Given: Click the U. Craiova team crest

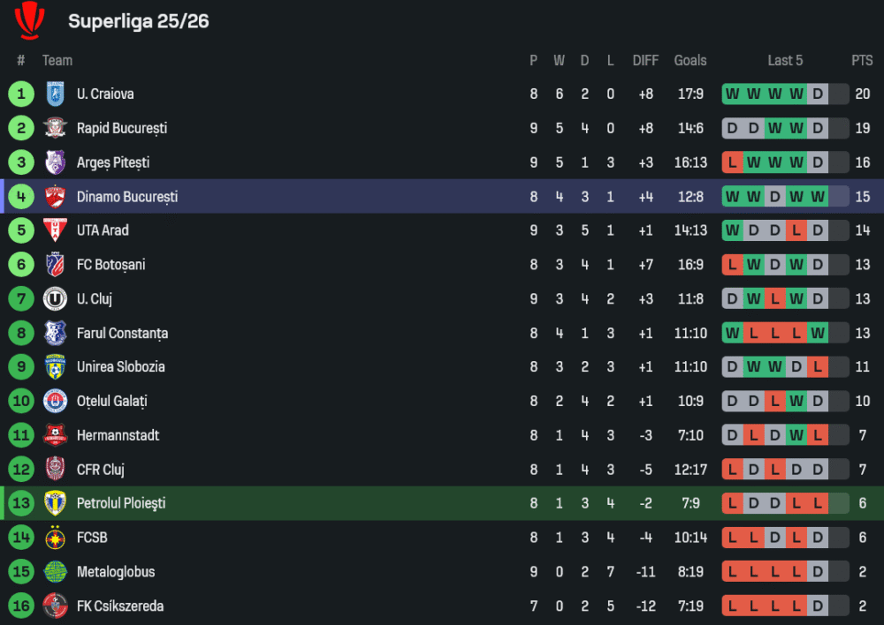Looking at the screenshot, I should click(x=55, y=94).
